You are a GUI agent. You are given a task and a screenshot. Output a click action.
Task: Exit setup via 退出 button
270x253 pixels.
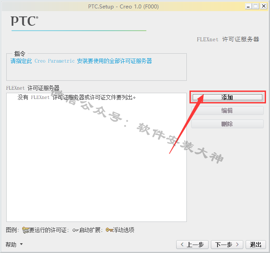255,245
